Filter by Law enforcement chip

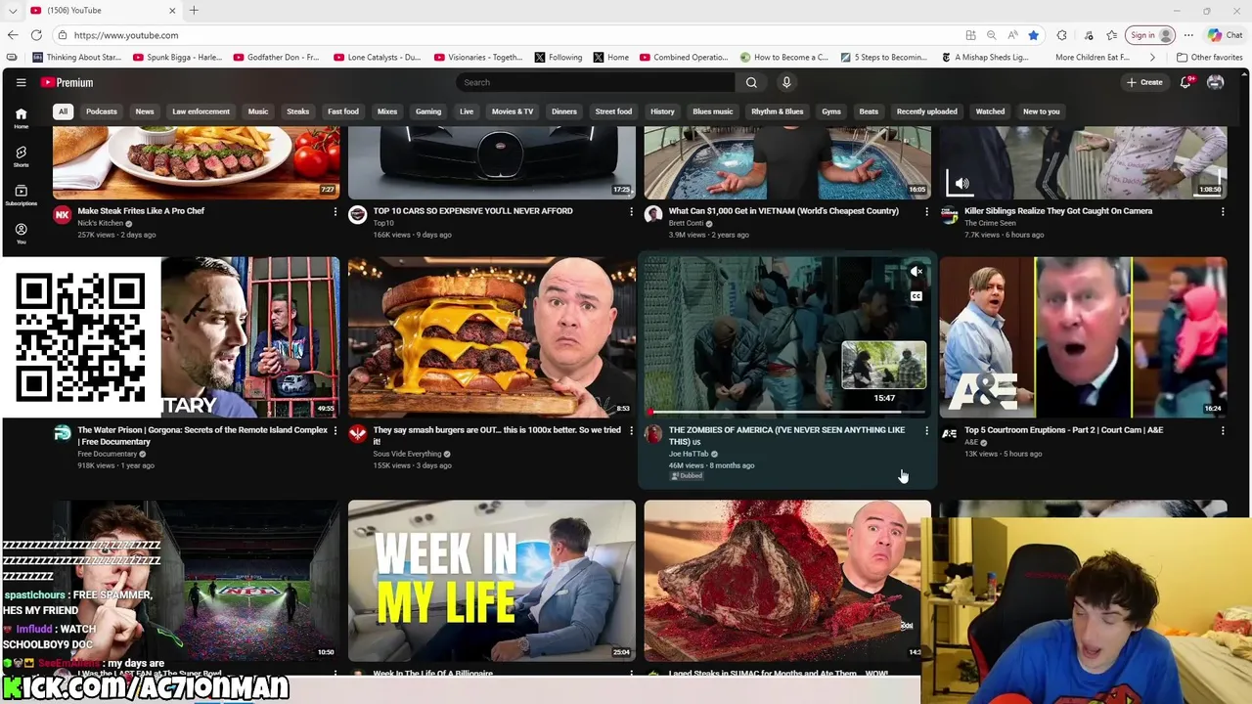[201, 111]
